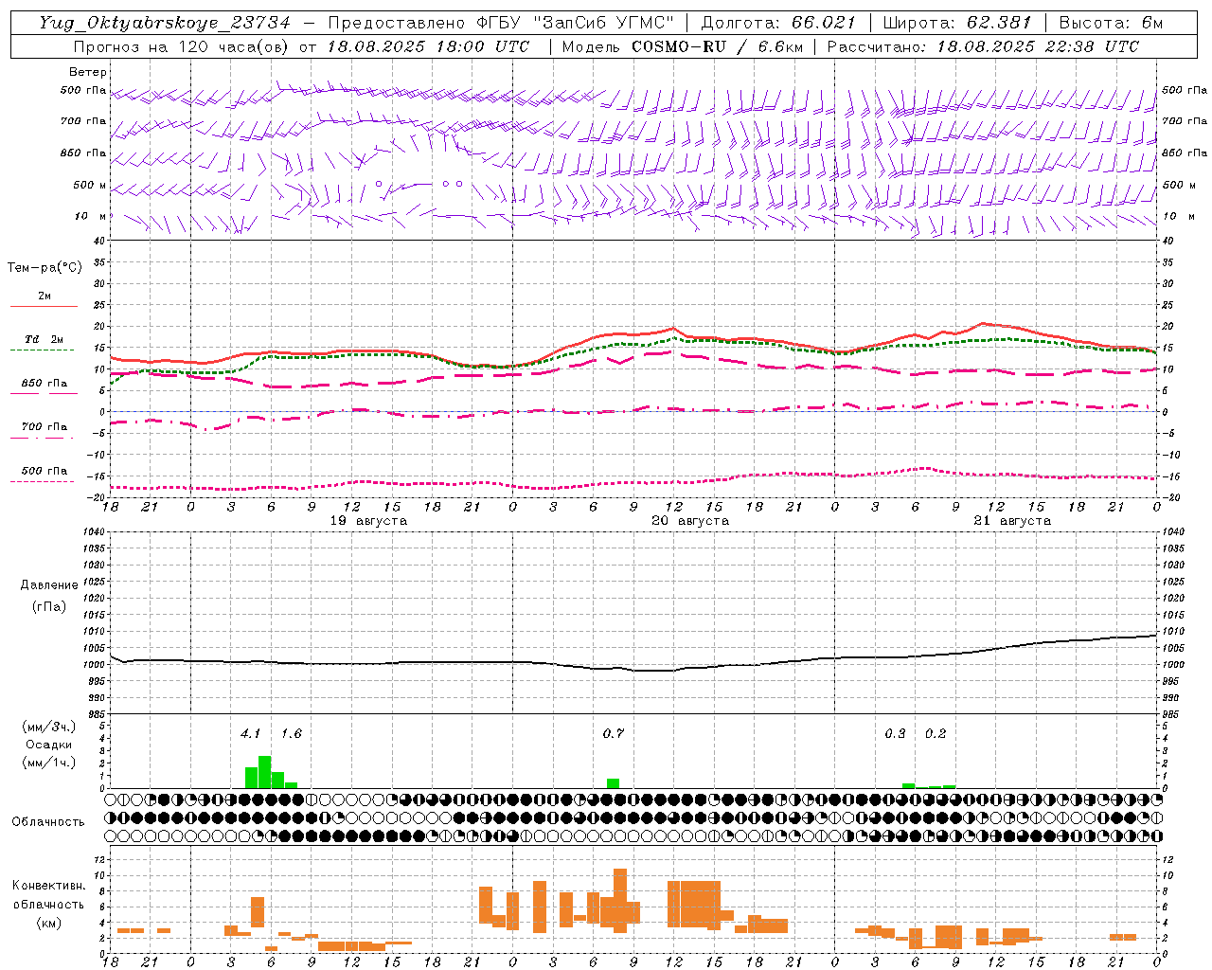
Task: Click the station title Yug_Oktyabrskoye_23734
Action: coord(165,23)
